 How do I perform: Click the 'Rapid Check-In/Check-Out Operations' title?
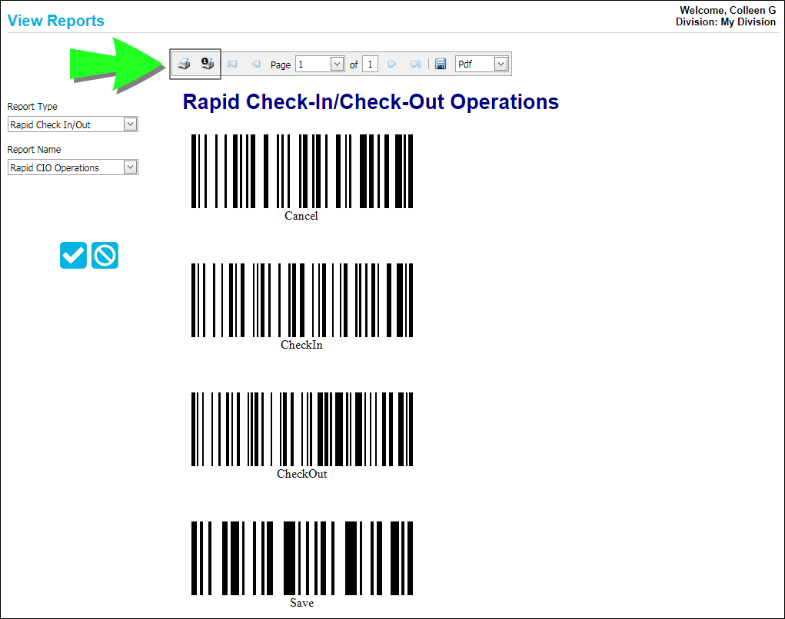[371, 102]
